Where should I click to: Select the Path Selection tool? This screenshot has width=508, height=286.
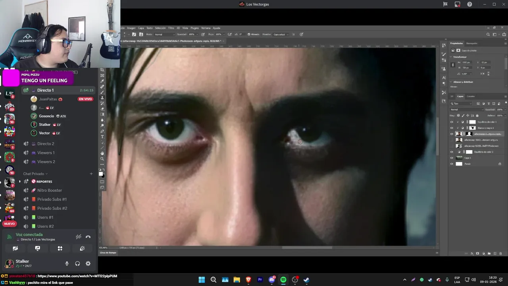[x=102, y=142]
